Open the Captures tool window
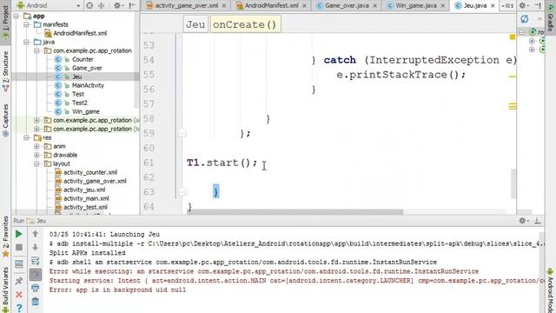The width and height of the screenshot is (556, 313). click(5, 120)
